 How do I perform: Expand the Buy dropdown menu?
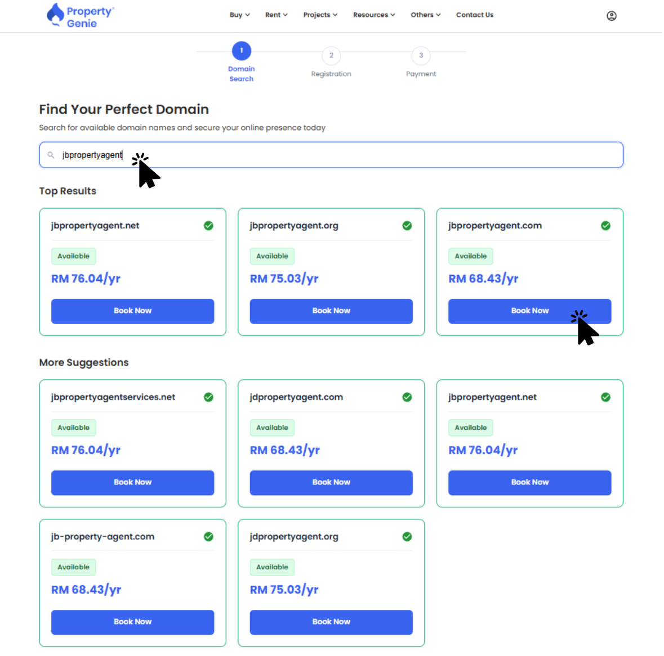[x=239, y=15]
